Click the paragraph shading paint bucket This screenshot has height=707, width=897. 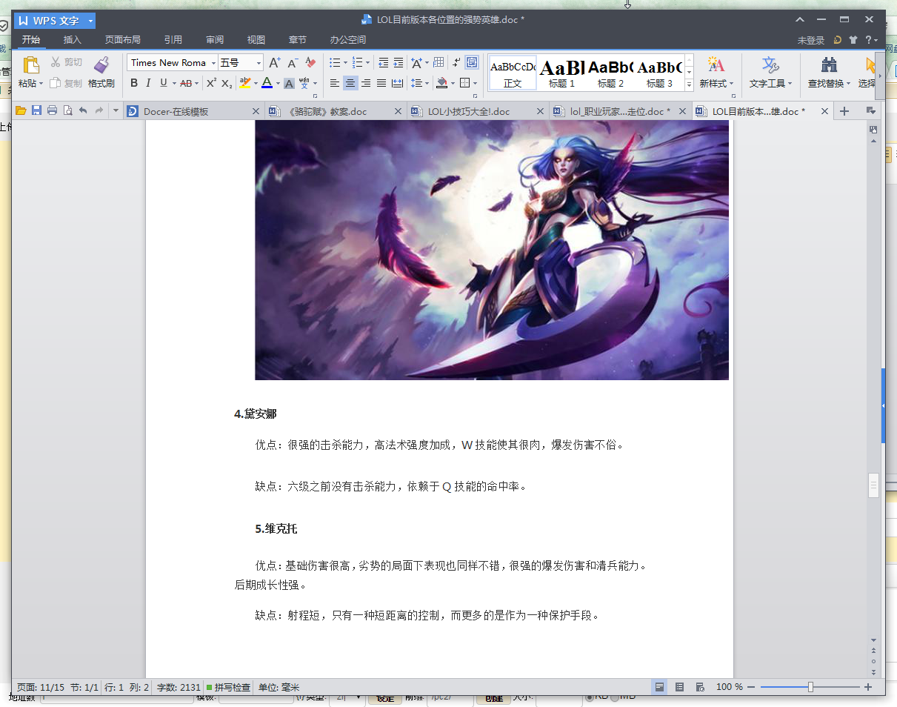pyautogui.click(x=441, y=83)
